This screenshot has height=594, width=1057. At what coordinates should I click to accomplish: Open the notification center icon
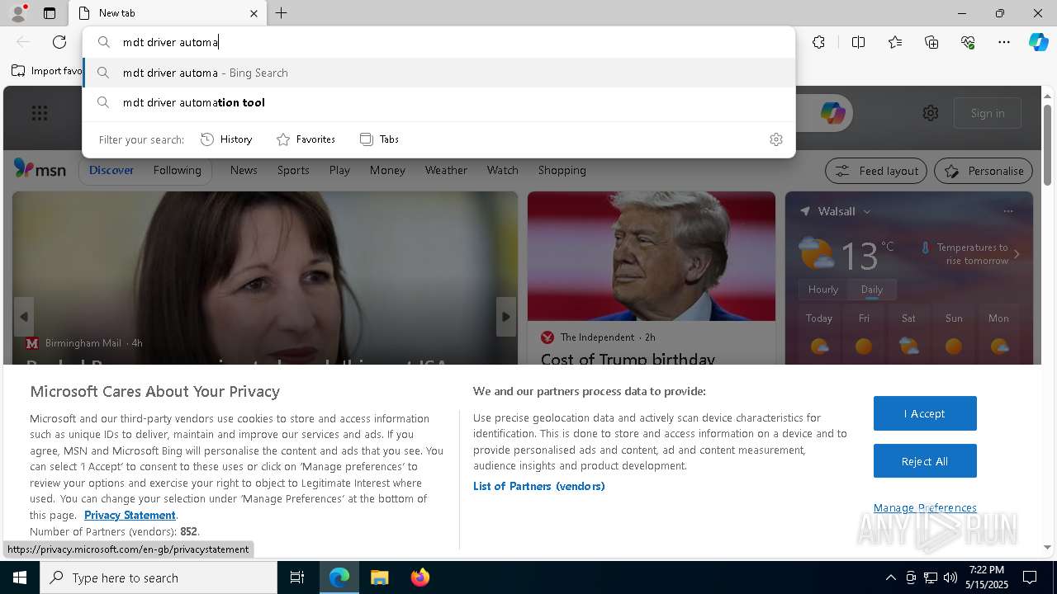tap(1030, 577)
